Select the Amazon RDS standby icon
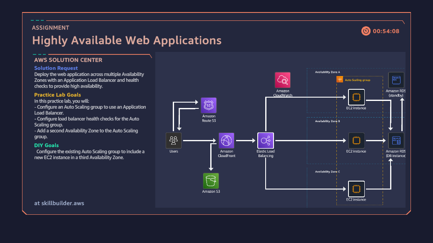Image resolution: width=433 pixels, height=243 pixels. tap(396, 80)
